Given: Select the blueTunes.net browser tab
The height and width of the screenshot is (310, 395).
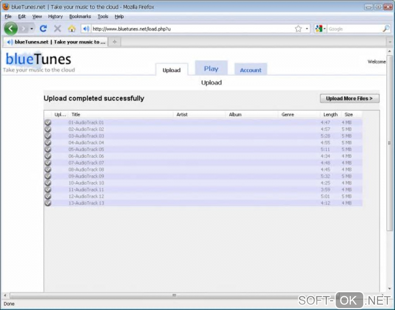Looking at the screenshot, I should pos(55,42).
